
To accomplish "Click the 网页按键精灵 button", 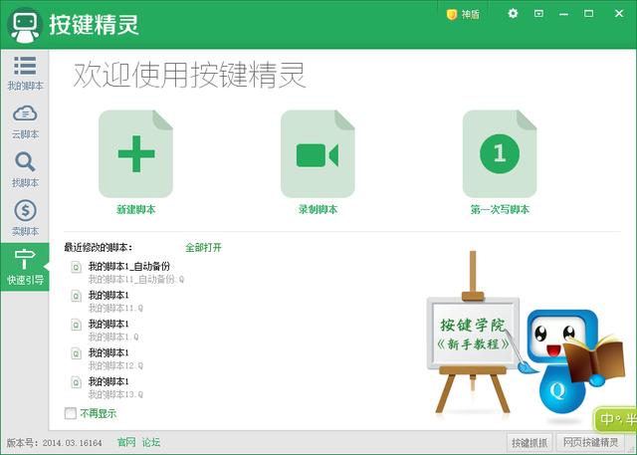I will pyautogui.click(x=590, y=443).
